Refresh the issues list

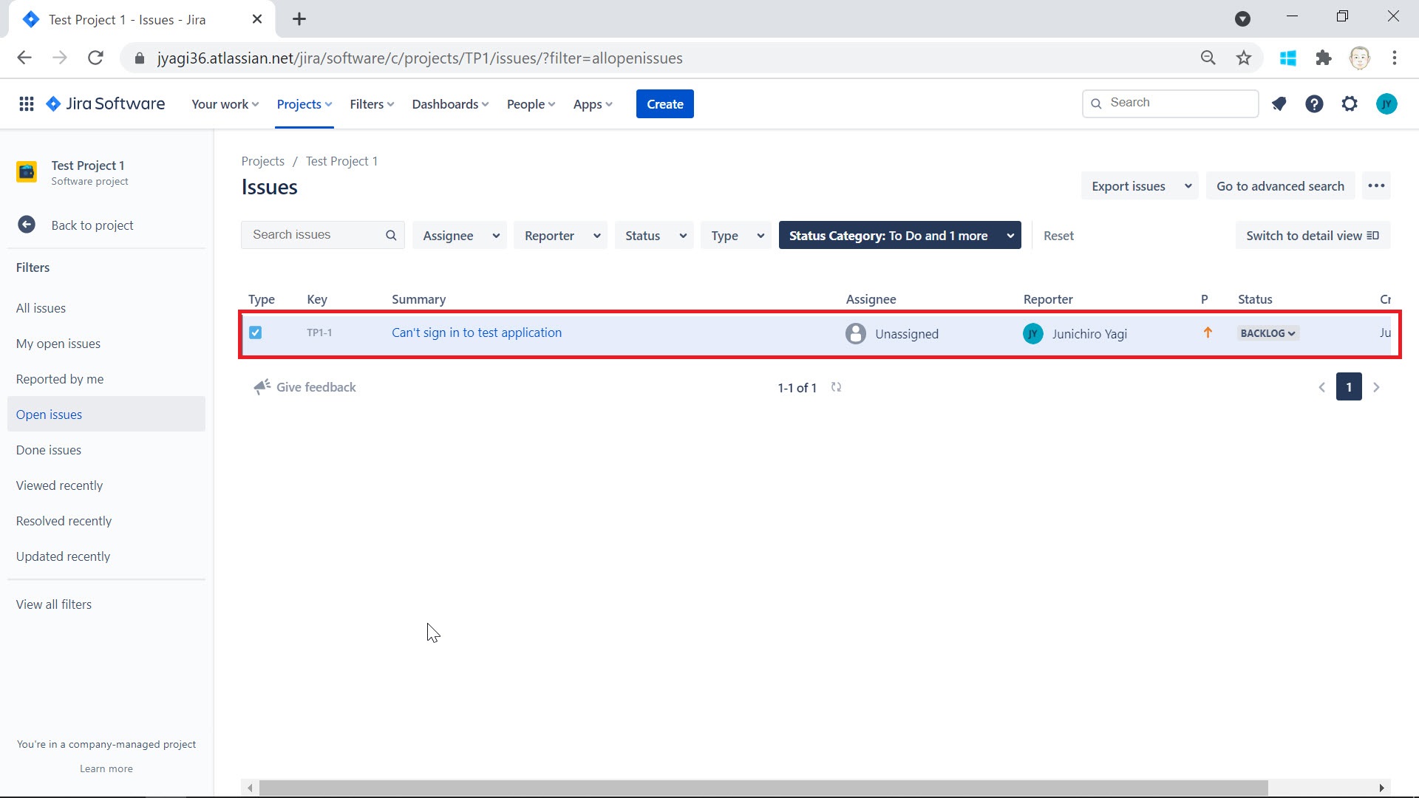[837, 387]
